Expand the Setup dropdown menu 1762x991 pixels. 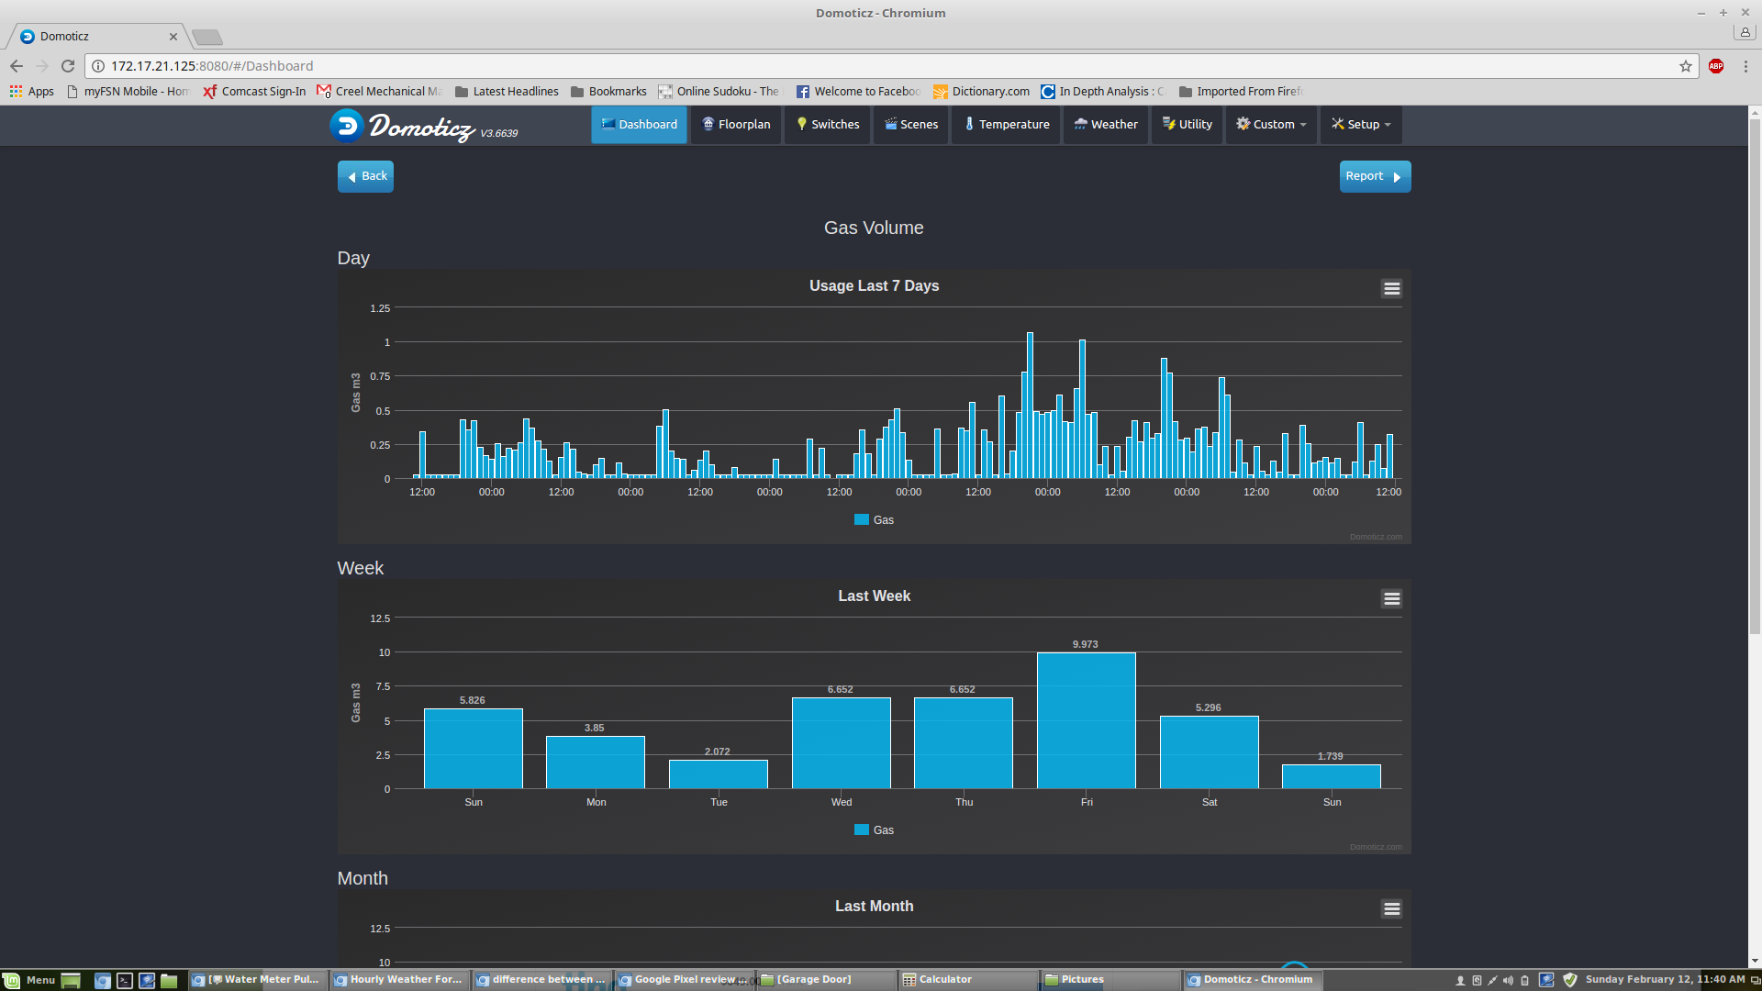coord(1361,125)
